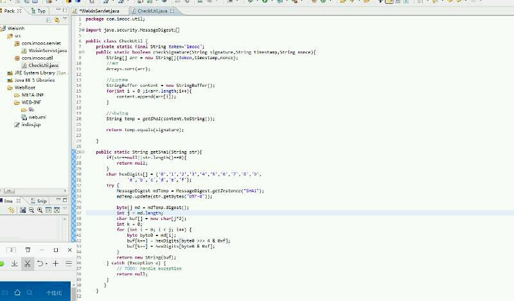Click the image icon in Image Preview toolbar
Screen dimensions: 514x301
coord(22,210)
